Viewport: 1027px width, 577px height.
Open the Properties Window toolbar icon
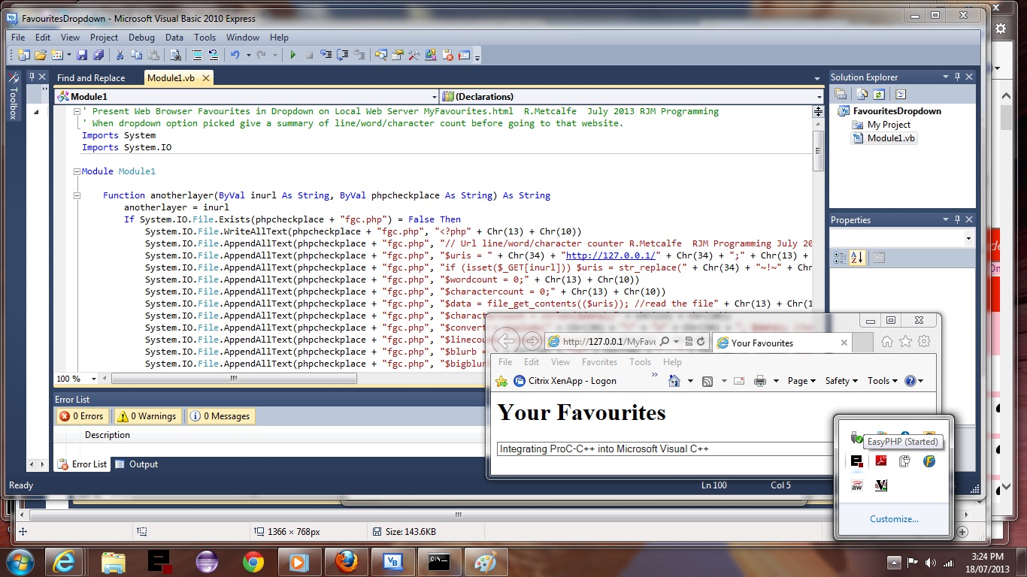point(397,55)
